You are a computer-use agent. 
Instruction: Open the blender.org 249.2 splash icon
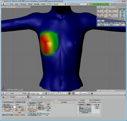click(91, 4)
